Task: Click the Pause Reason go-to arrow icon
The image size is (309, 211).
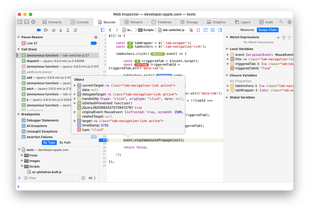Action: click(96, 37)
